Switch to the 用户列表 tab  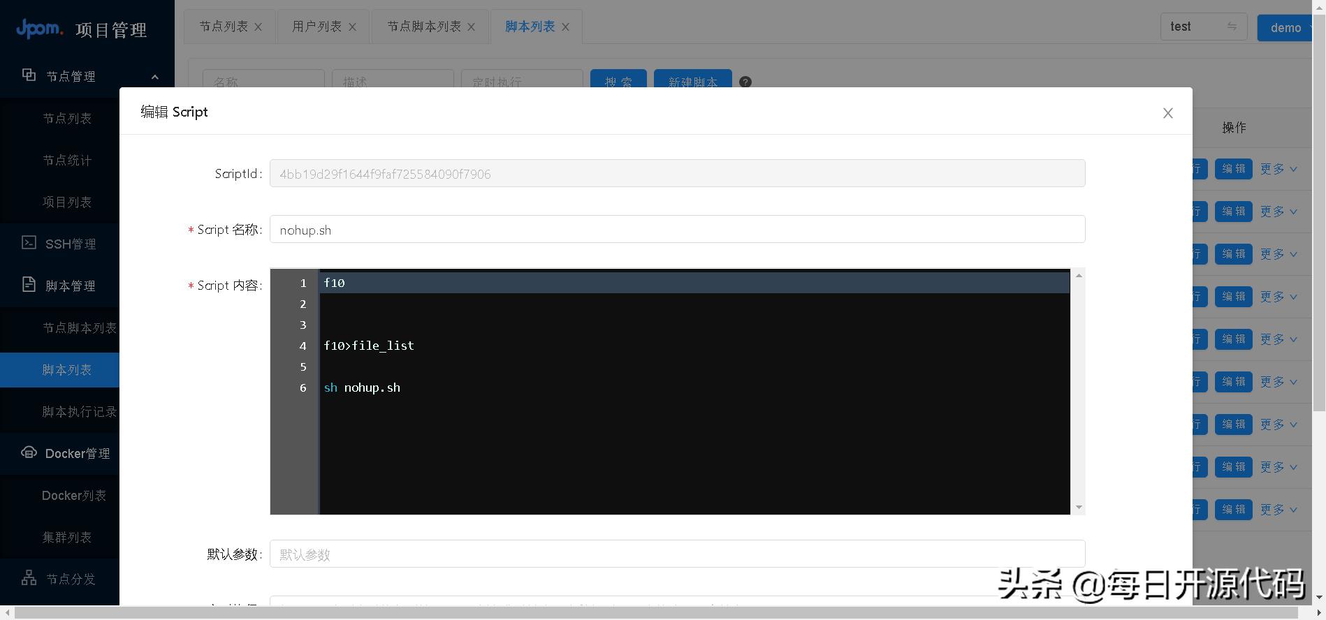click(x=316, y=27)
